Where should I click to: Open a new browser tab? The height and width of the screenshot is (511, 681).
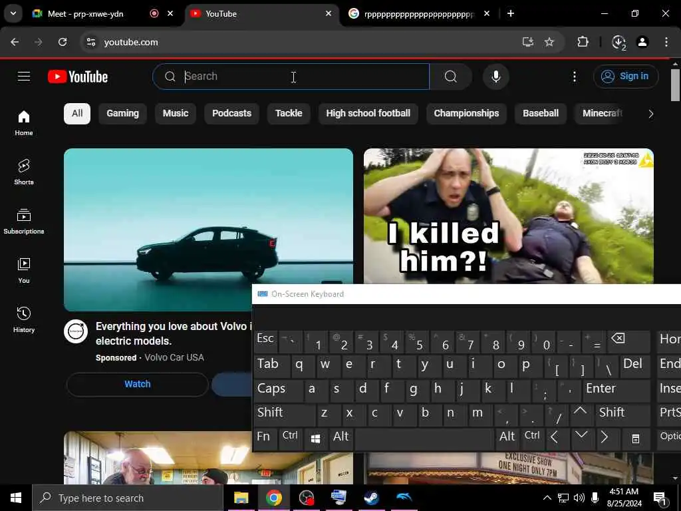[x=511, y=14]
